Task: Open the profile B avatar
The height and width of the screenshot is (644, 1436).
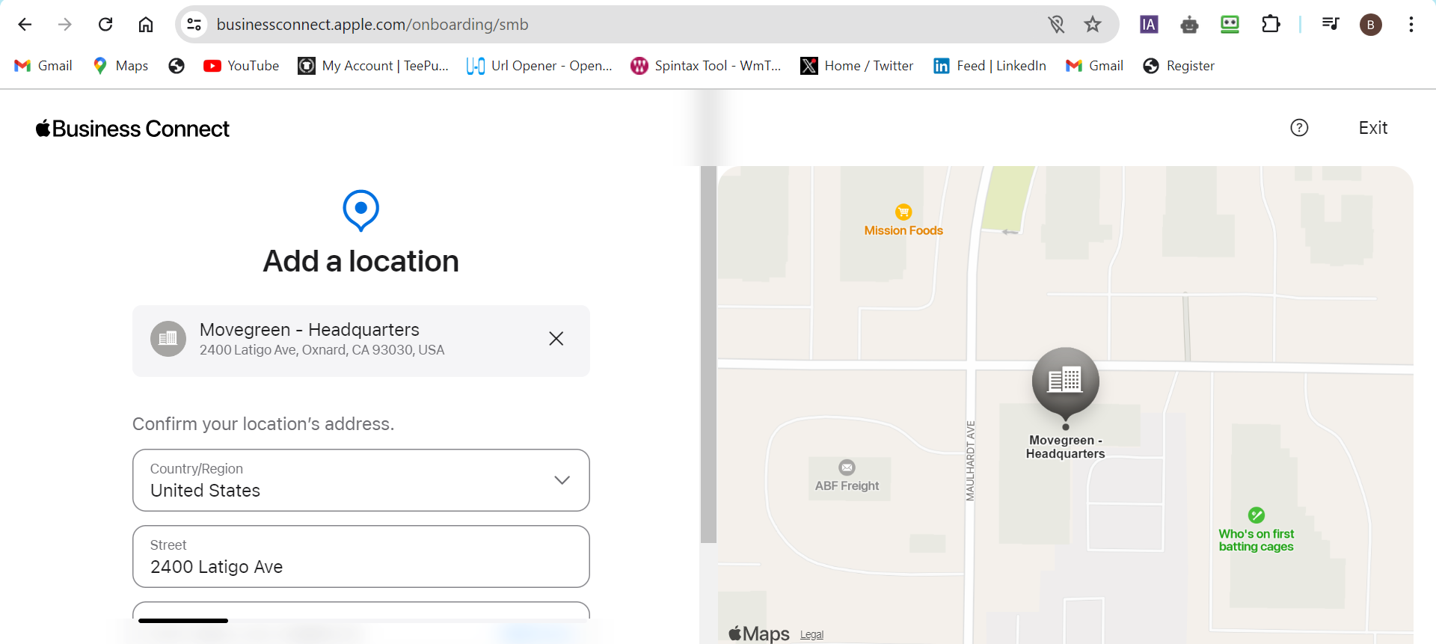Action: pos(1370,25)
